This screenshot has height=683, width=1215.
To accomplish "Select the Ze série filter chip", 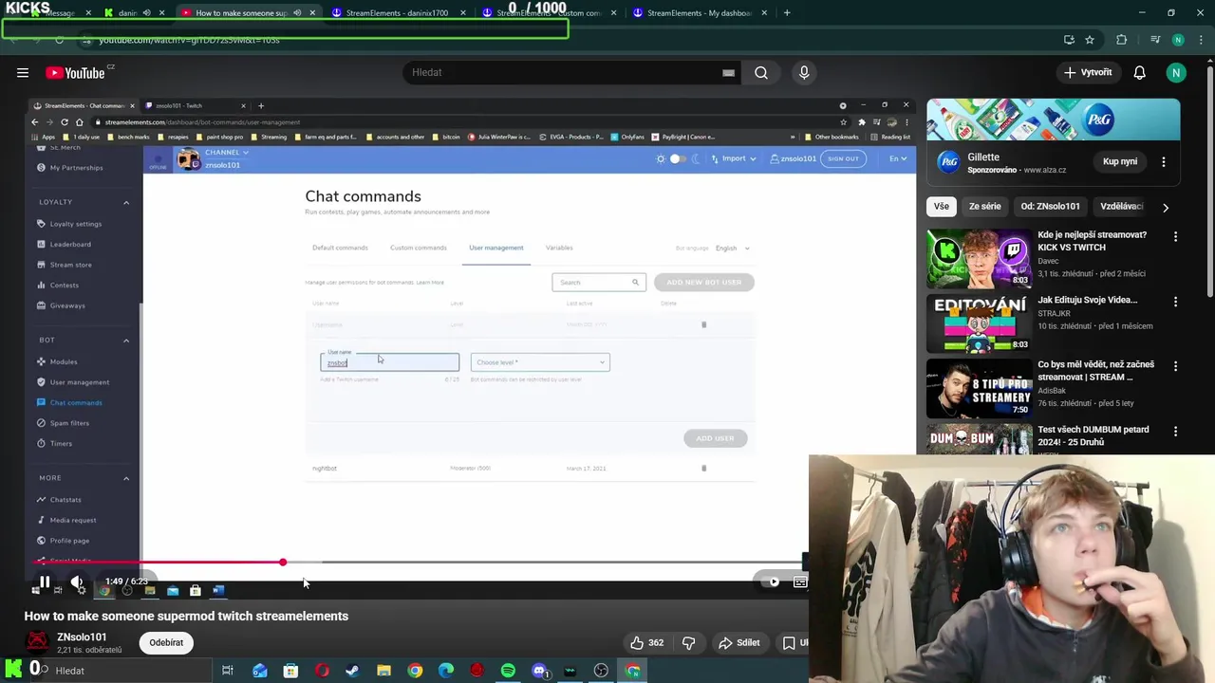I will click(984, 206).
